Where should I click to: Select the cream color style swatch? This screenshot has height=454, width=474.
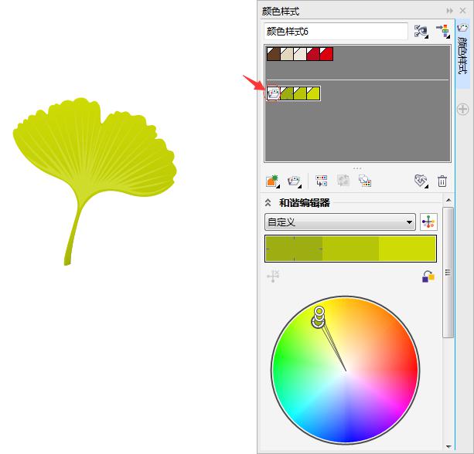click(300, 54)
